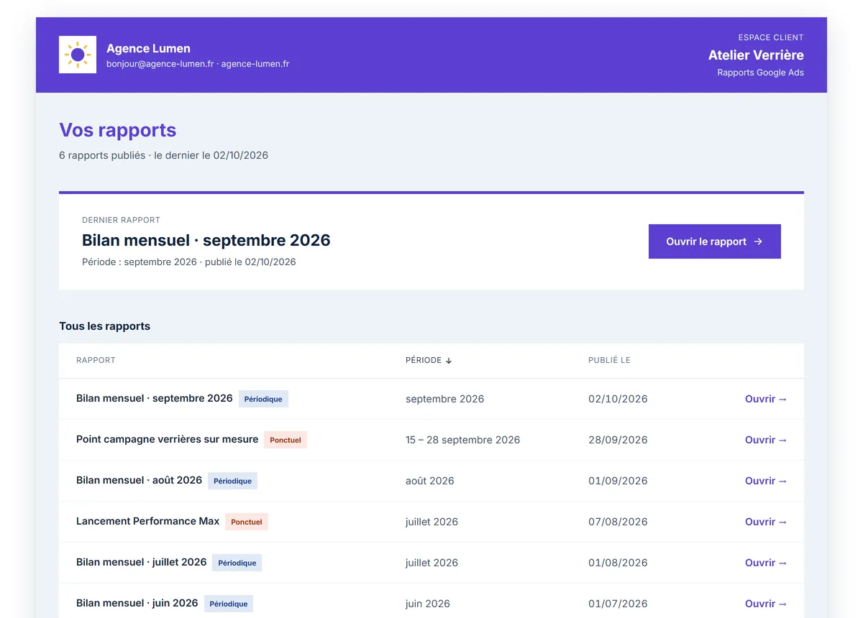Click the '07/08/2026' published date cell
Image resolution: width=863 pixels, height=618 pixels.
coord(618,522)
